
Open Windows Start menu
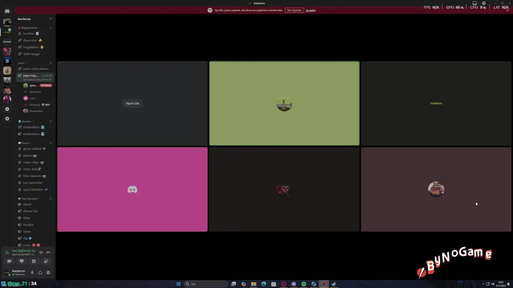(178, 284)
